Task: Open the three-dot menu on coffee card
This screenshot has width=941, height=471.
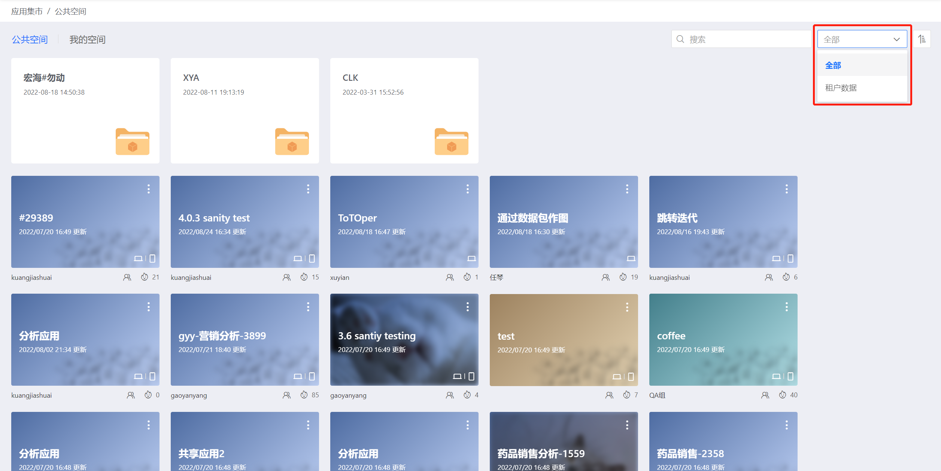Action: (x=786, y=307)
